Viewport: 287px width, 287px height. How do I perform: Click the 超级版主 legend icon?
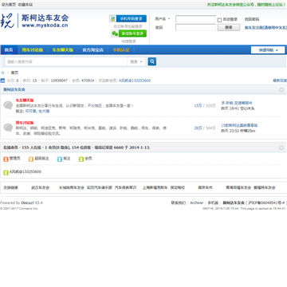[31, 159]
